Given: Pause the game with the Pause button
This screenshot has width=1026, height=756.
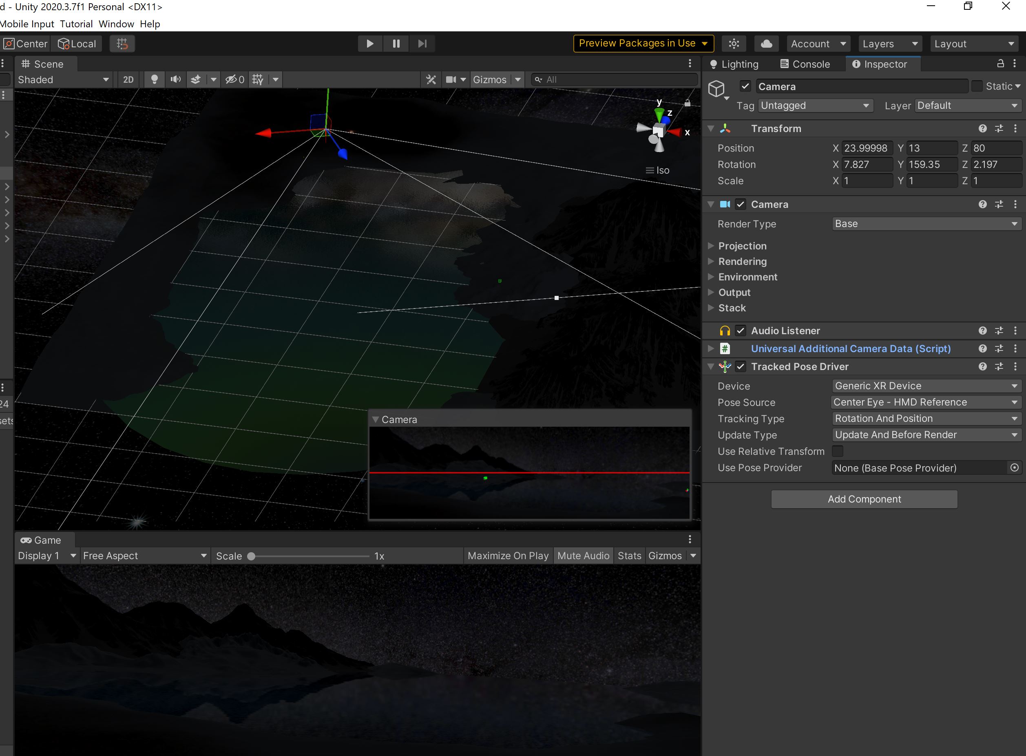Looking at the screenshot, I should pos(396,44).
